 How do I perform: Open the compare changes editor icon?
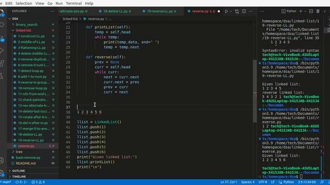coord(237,11)
